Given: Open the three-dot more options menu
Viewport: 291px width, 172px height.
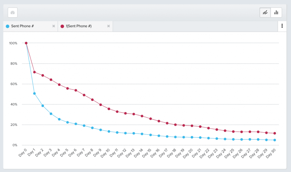Looking at the screenshot, I should pos(282,26).
